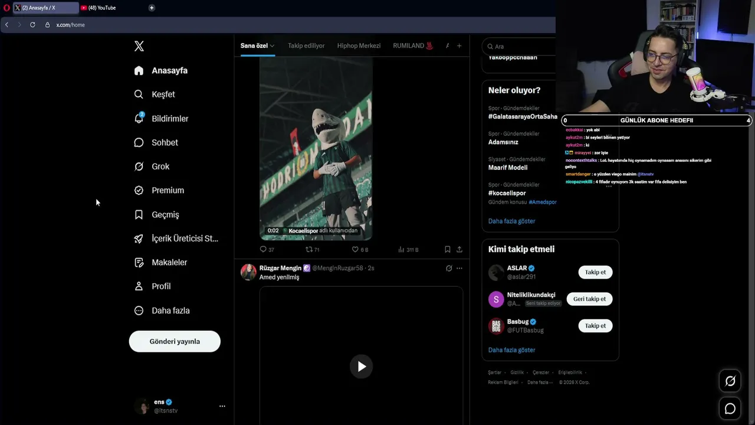Bookmark the Kocaelispor shark video post
This screenshot has height=425, width=755.
click(x=448, y=249)
